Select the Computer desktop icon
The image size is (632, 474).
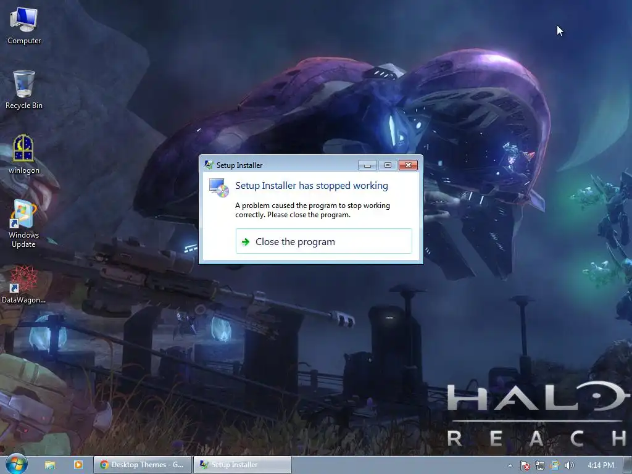click(x=24, y=26)
